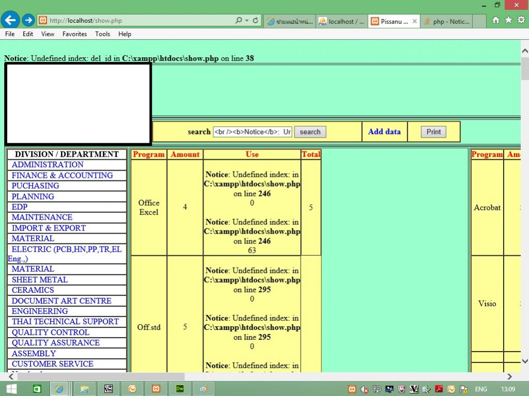The image size is (529, 396).
Task: Click the 'Visio' program cell
Action: click(487, 304)
